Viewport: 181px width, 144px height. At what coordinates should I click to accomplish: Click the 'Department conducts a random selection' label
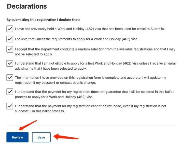click(x=95, y=52)
